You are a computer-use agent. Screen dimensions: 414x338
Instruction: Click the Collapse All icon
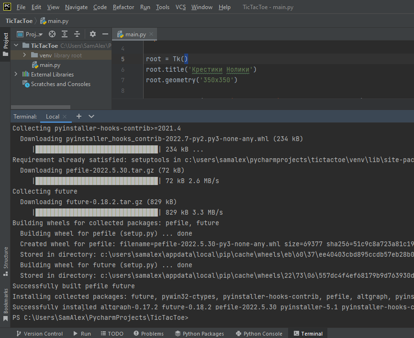tap(77, 34)
